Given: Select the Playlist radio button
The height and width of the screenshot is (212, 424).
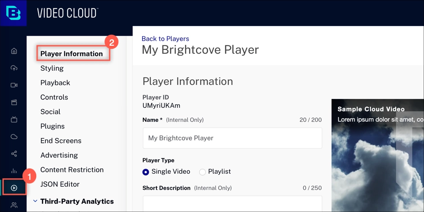Looking at the screenshot, I should point(202,172).
